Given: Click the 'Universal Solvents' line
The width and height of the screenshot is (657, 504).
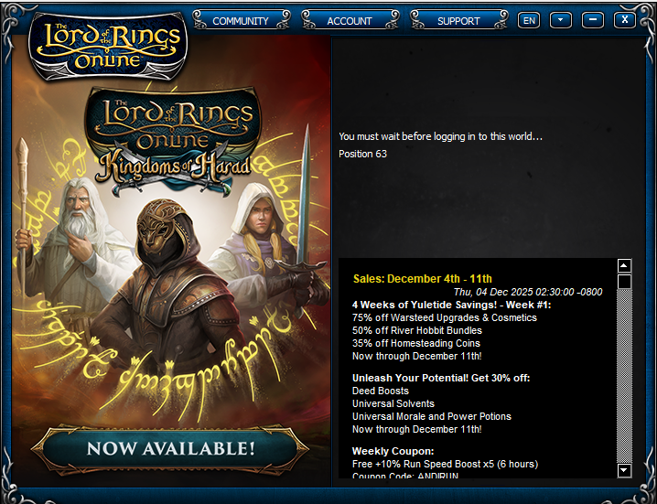Looking at the screenshot, I should coord(393,404).
